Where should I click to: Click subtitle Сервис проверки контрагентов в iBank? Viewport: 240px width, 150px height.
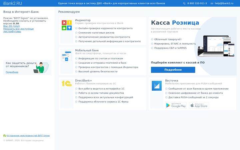pos(99,23)
